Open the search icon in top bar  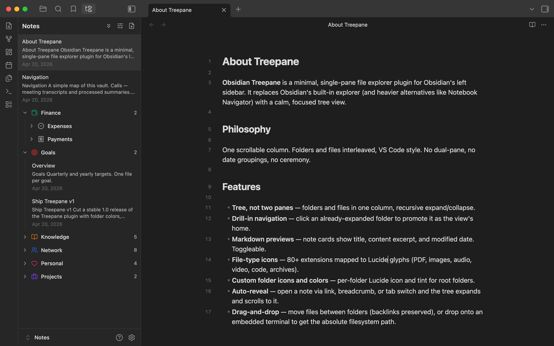pos(58,9)
